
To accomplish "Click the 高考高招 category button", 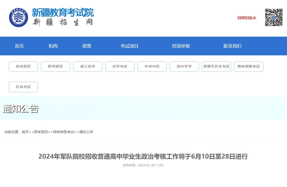I will point(23,67).
